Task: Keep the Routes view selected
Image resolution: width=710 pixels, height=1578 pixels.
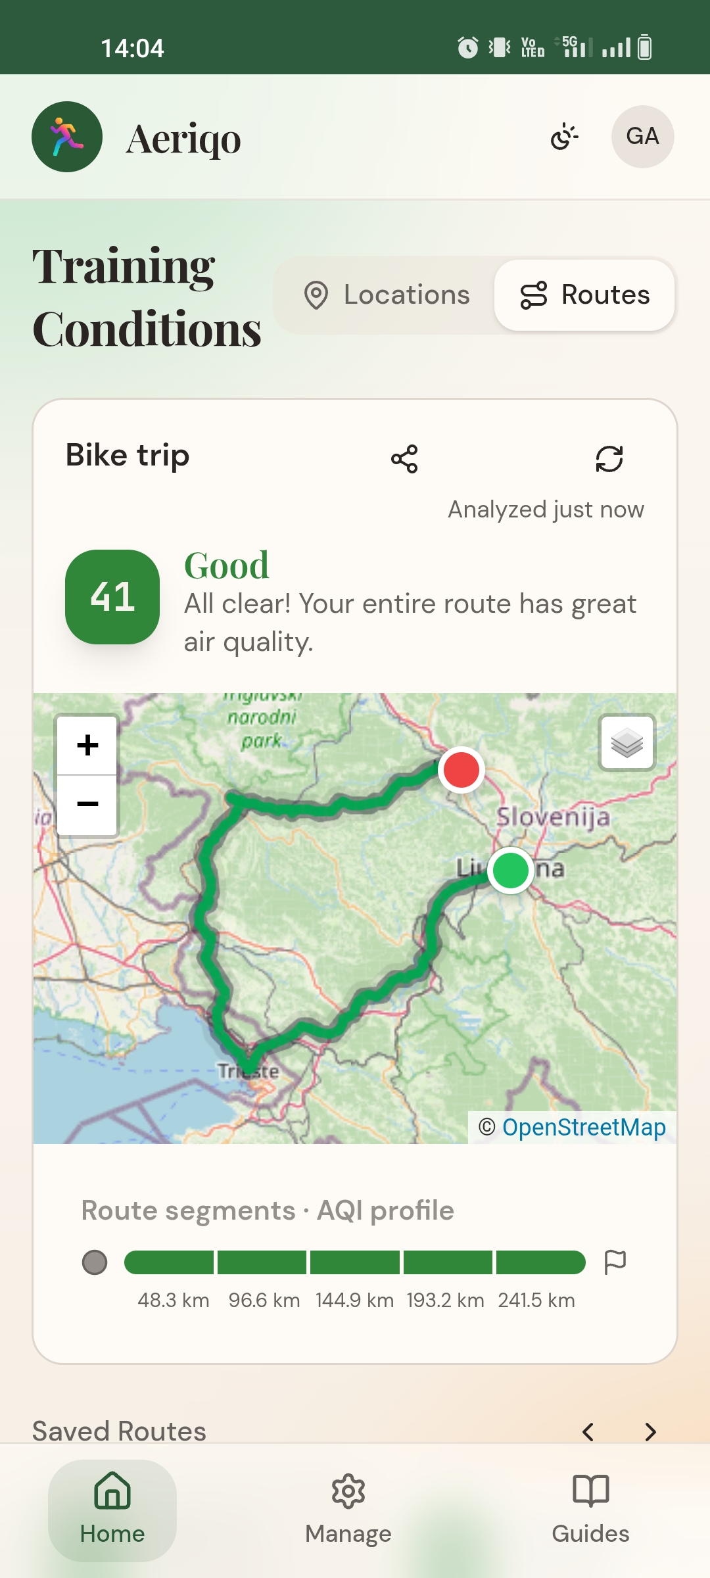Action: [584, 295]
